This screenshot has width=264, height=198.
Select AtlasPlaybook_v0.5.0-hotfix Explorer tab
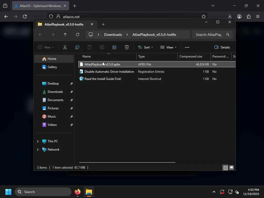pyautogui.click(x=64, y=24)
